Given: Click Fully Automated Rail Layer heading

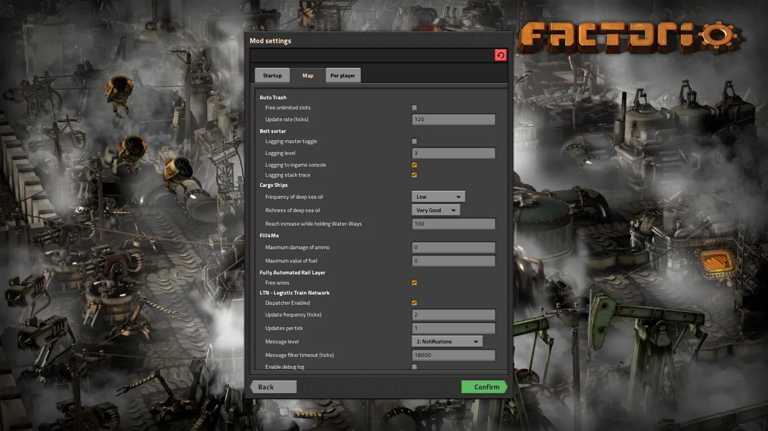Looking at the screenshot, I should pos(292,273).
